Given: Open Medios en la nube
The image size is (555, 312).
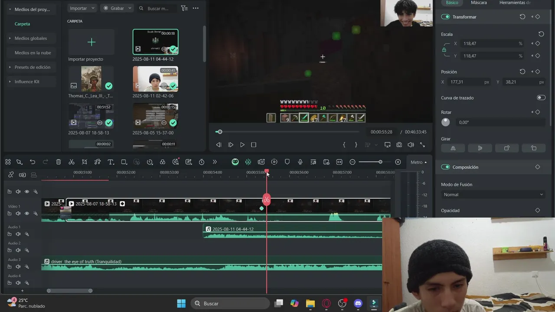Looking at the screenshot, I should pyautogui.click(x=33, y=52).
